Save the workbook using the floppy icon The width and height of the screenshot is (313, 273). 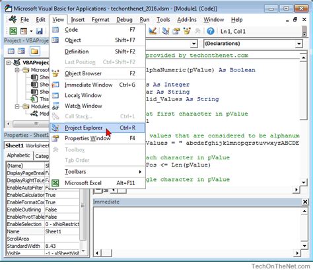tap(39, 31)
